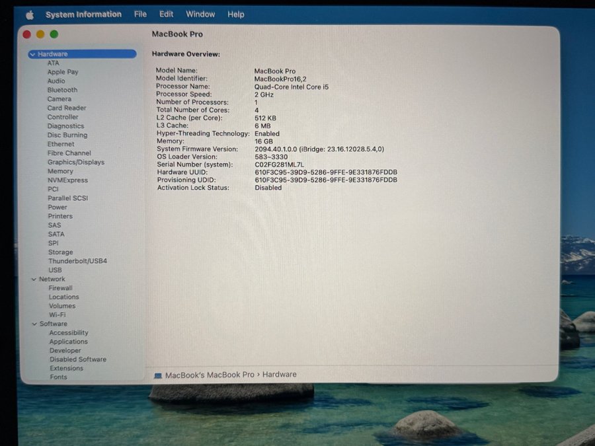Screen dimensions: 595x446
Task: Select Graphics/Displays in the sidebar
Action: 75,162
